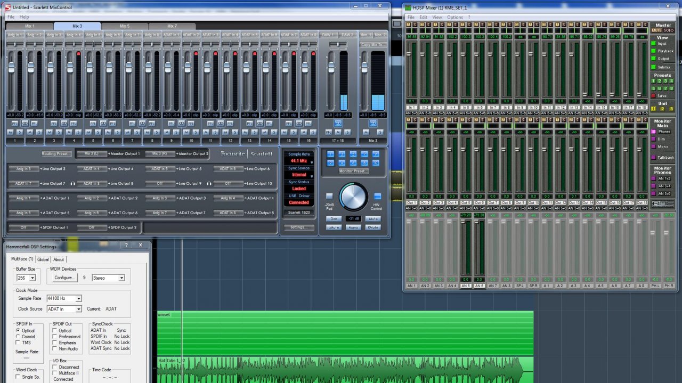
Task: Load preset 8 in HDSP Mixer
Action: point(671,88)
